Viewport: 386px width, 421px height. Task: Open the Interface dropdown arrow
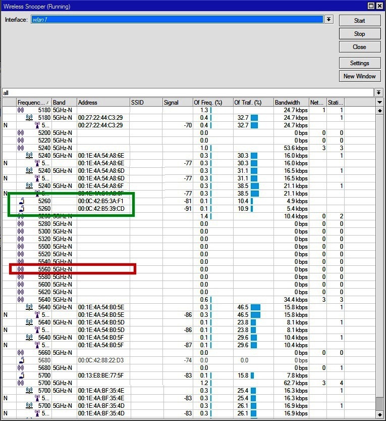[329, 19]
